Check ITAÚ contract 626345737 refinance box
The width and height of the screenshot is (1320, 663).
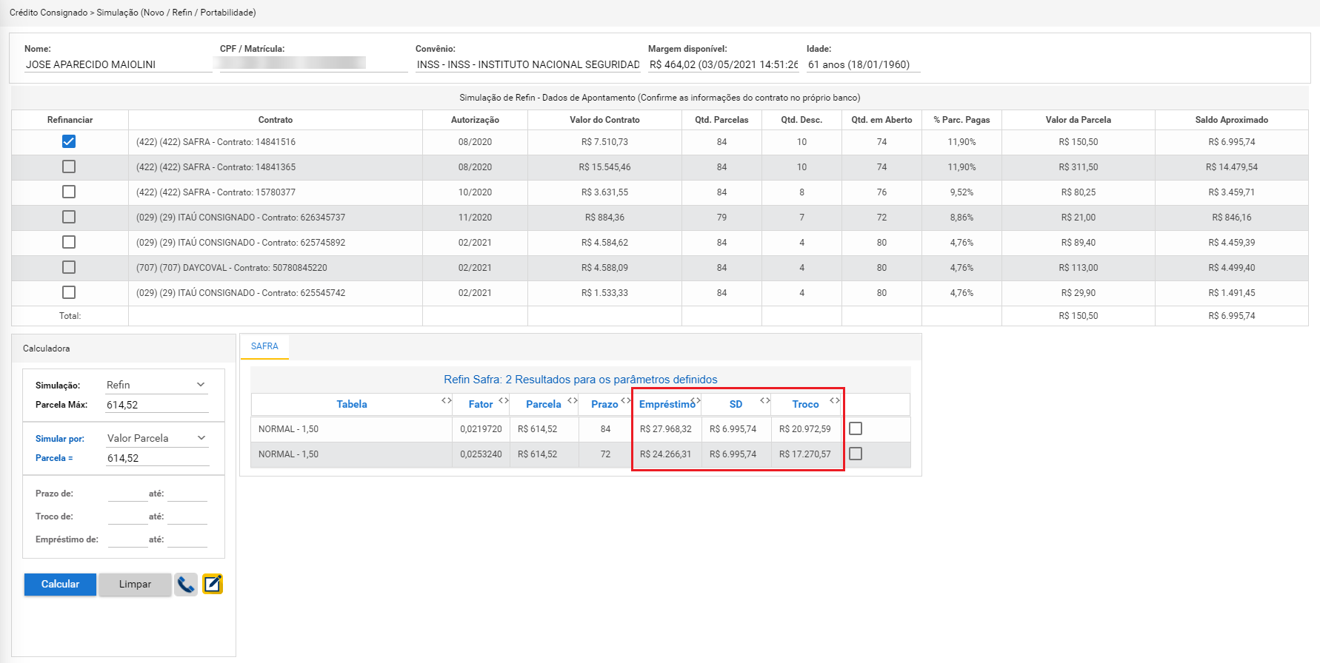[69, 217]
